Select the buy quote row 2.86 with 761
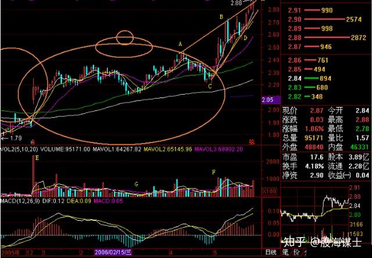The height and width of the screenshot is (258, 372). pos(308,60)
